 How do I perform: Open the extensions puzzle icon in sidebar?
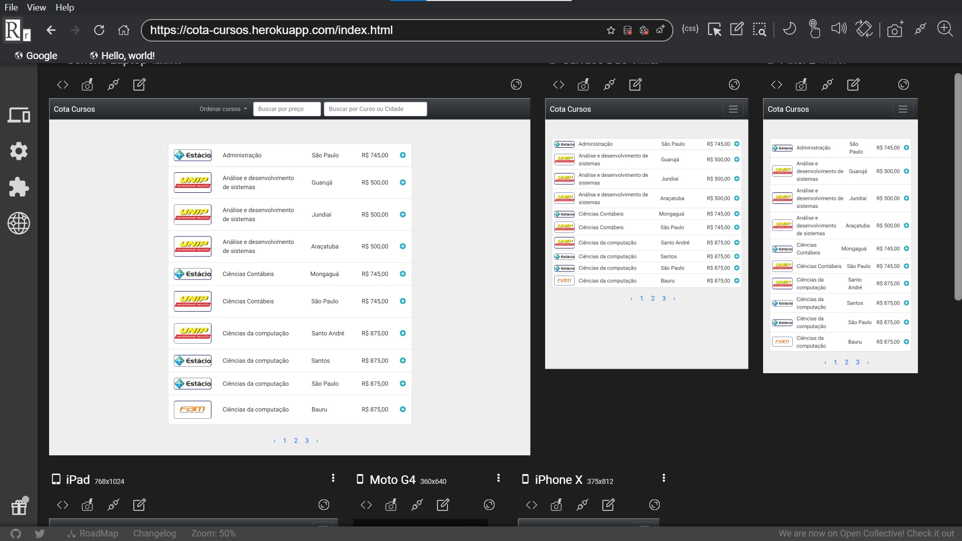tap(19, 187)
